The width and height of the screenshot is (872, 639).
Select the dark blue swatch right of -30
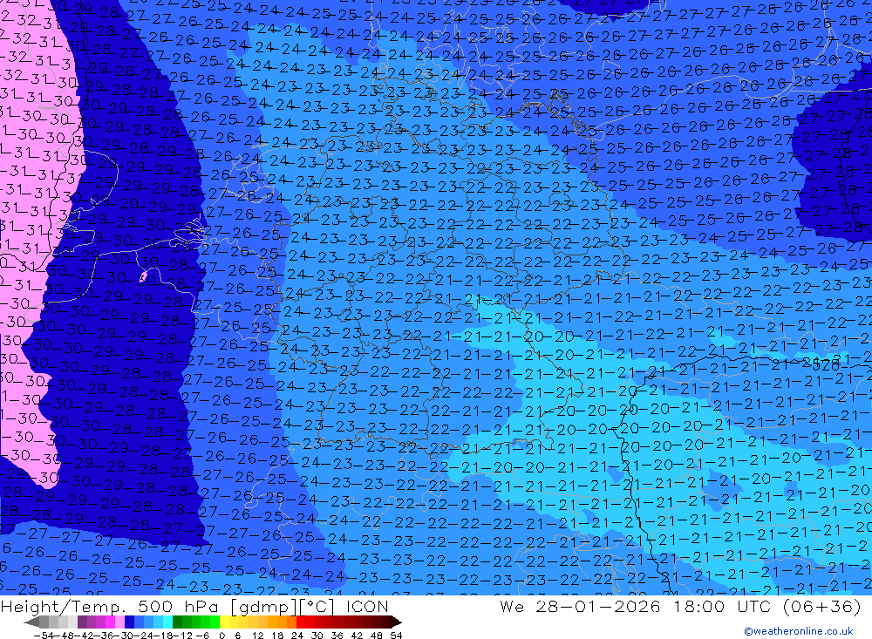[129, 622]
